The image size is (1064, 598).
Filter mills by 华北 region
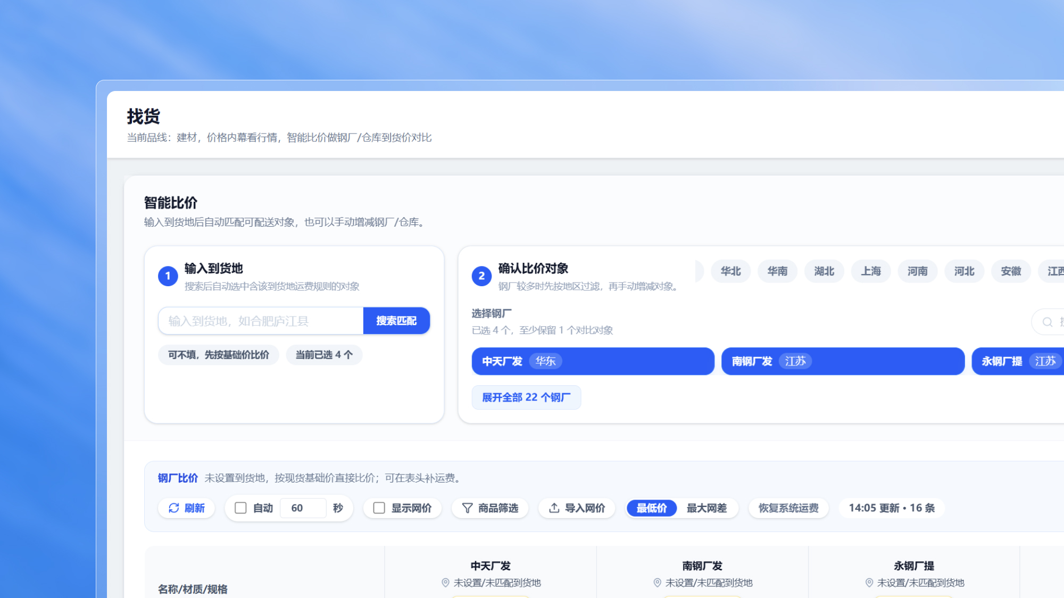coord(730,271)
